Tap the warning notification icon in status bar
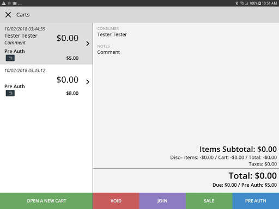Image resolution: width=279 pixels, height=209 pixels. [x=4, y=3]
